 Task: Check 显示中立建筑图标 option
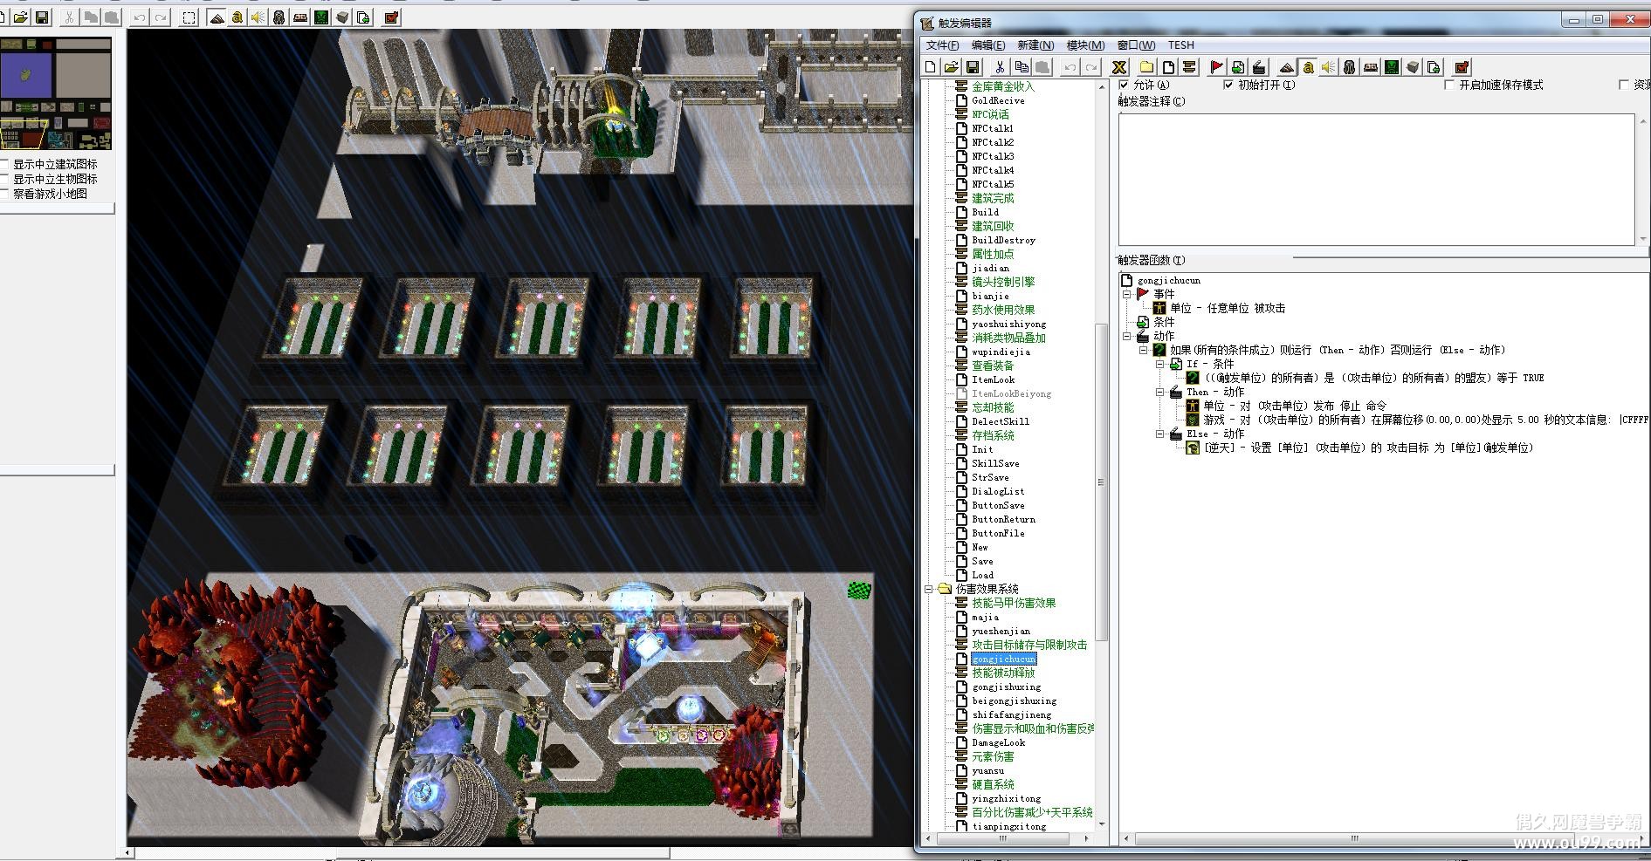pyautogui.click(x=4, y=164)
